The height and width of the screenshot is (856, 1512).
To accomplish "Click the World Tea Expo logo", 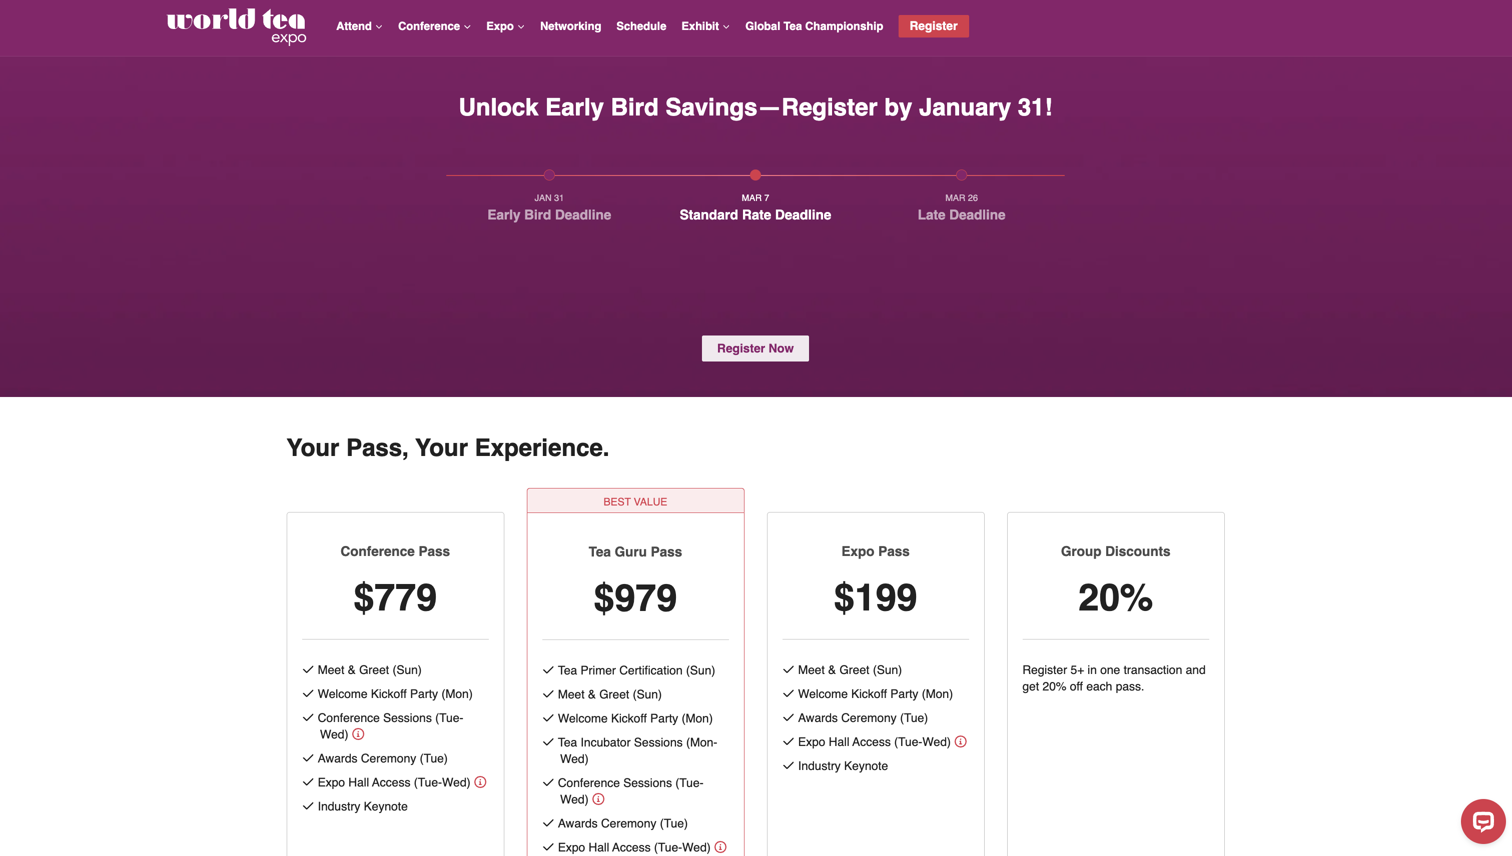I will [236, 26].
